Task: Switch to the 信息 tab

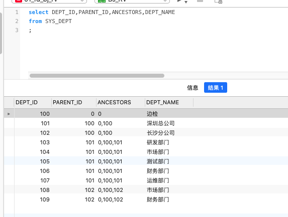Action: point(193,88)
